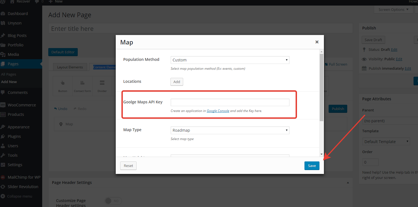Click the Blog Posts pin icon
Image resolution: width=418 pixels, height=207 pixels.
3,36
